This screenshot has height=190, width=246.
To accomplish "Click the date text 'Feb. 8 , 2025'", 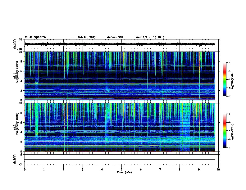I will (87, 37).
